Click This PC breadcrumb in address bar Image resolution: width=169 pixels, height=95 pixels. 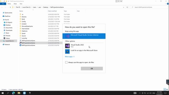coord(18,7)
